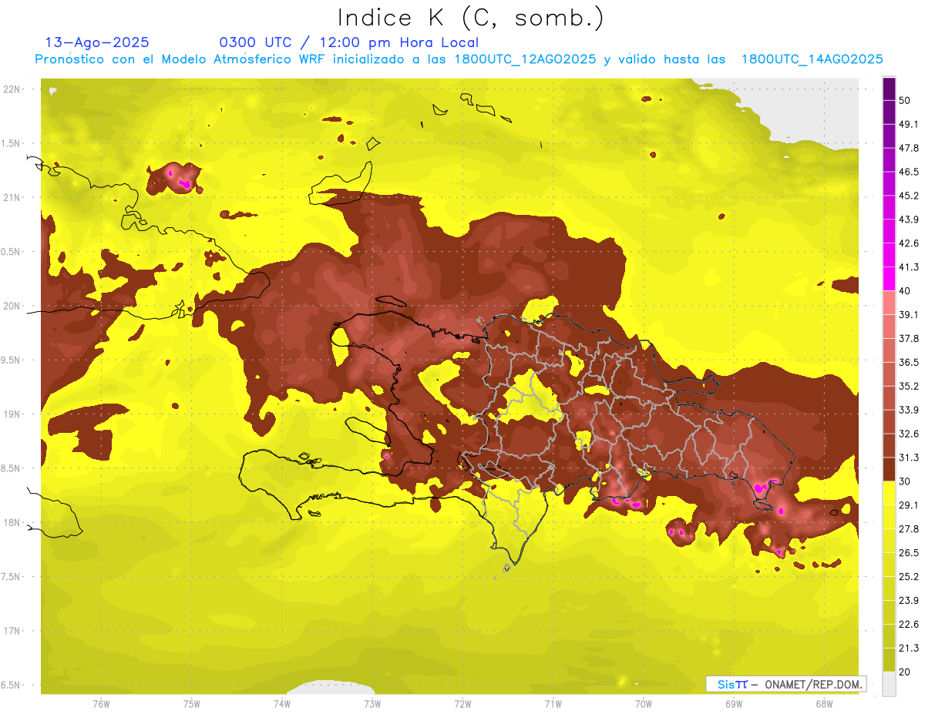Select the grey legend band below 20
Screen dimensions: 925x714
point(889,683)
